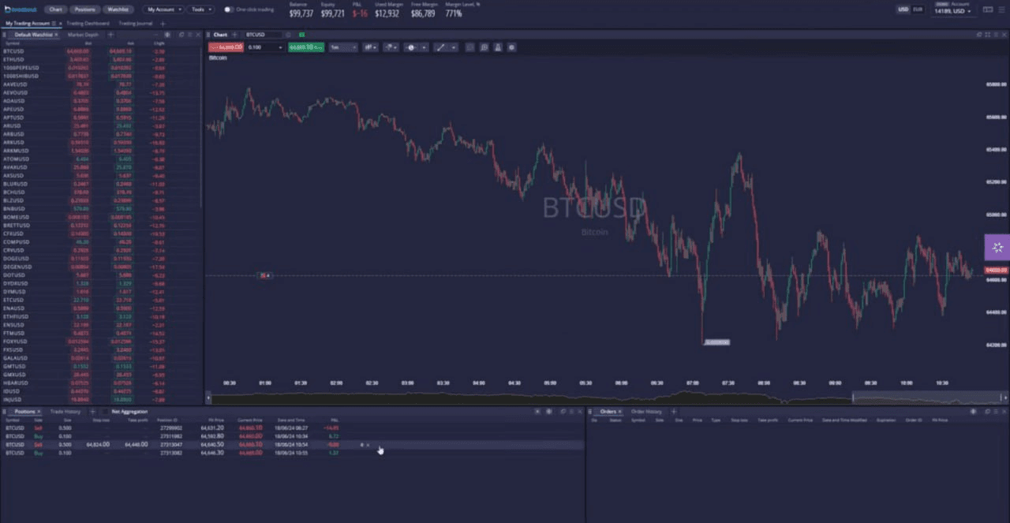This screenshot has height=523, width=1010.
Task: Open the My Account dropdown menu
Action: pyautogui.click(x=164, y=9)
